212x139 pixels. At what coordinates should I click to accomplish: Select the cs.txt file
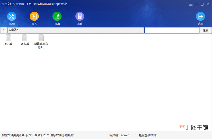tap(8, 40)
